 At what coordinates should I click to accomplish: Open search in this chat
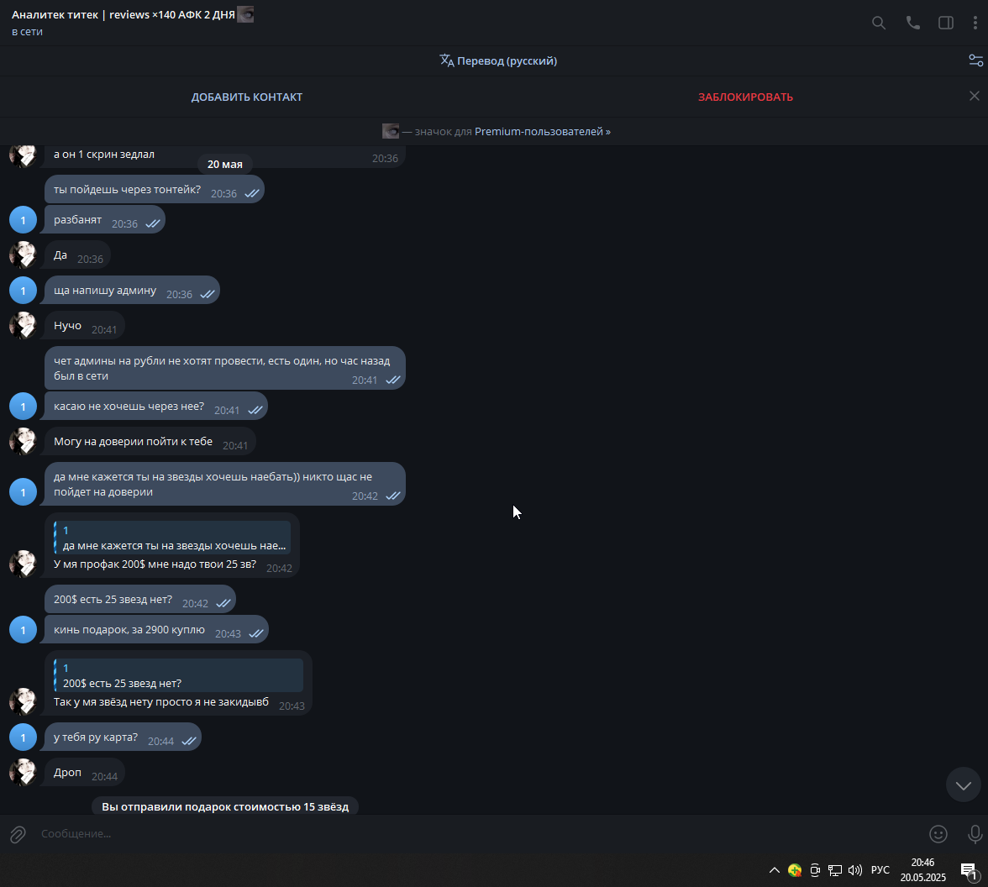(879, 24)
